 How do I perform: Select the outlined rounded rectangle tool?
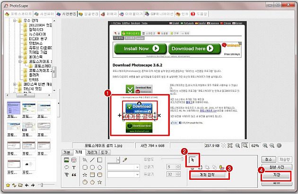[x=85, y=168]
